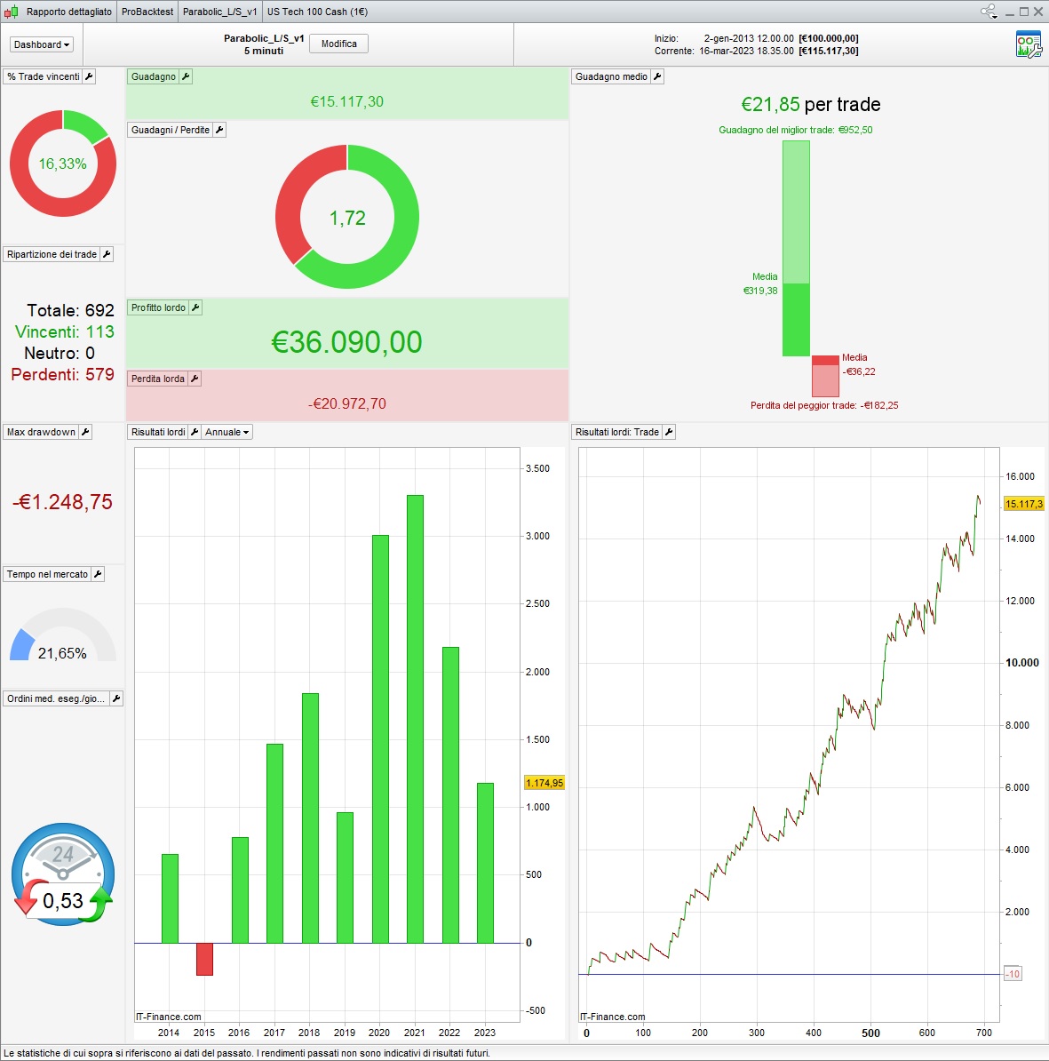Open wrench settings for Ordini med. eseg./gio
The height and width of the screenshot is (1061, 1049).
point(116,699)
